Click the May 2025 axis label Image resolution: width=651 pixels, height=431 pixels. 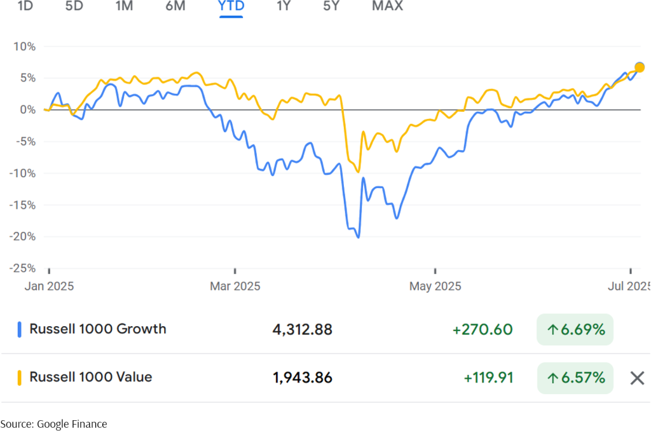coord(435,286)
